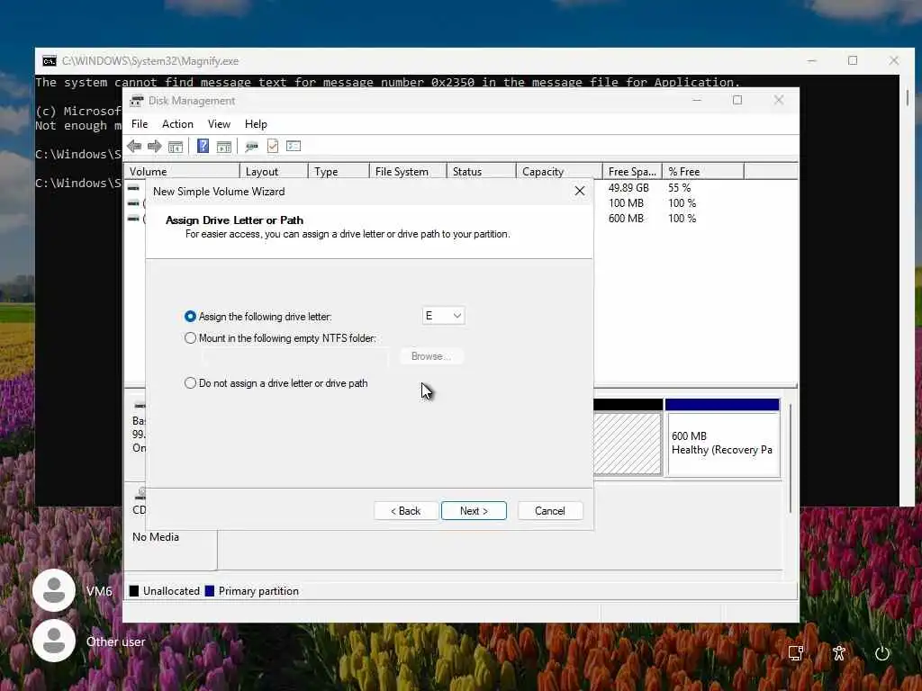Click the 600 MB free space cell in list
922x691 pixels.
point(626,219)
